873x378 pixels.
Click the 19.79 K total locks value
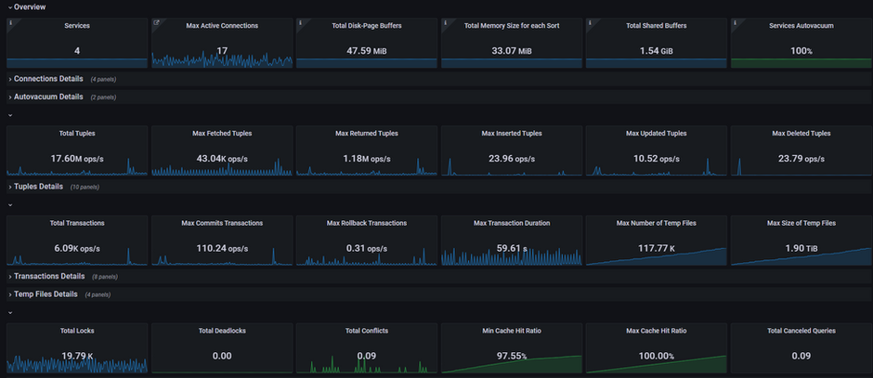tap(77, 357)
